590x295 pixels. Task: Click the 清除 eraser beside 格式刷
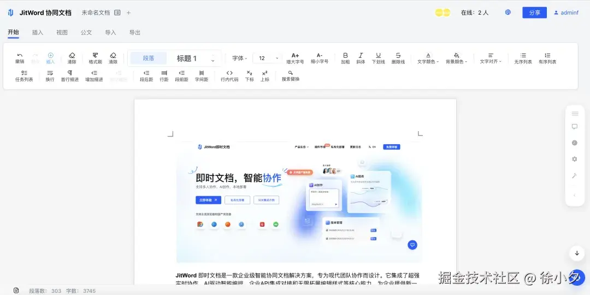point(113,58)
